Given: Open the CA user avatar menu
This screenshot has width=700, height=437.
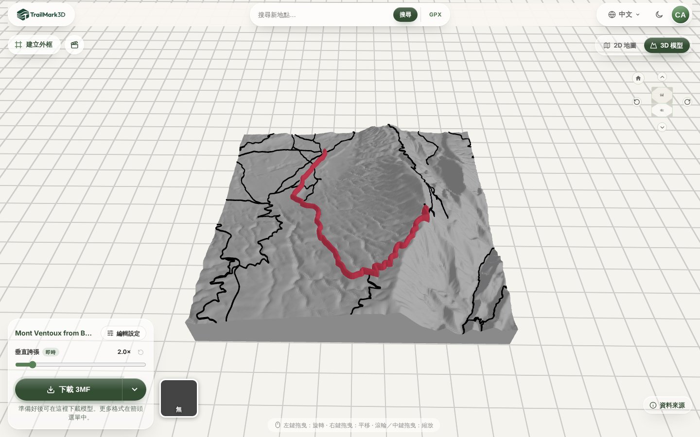Looking at the screenshot, I should [680, 15].
